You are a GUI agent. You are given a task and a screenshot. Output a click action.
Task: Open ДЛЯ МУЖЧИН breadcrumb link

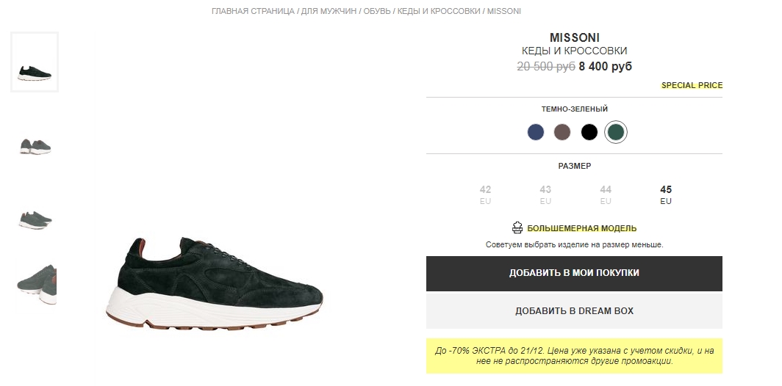(329, 11)
